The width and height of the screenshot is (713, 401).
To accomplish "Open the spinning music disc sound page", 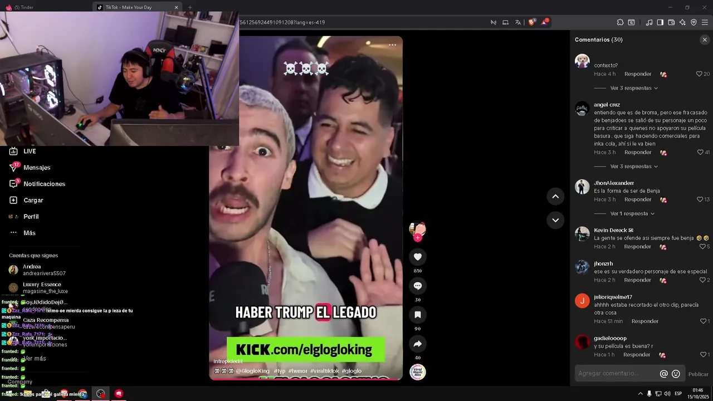I will (418, 372).
